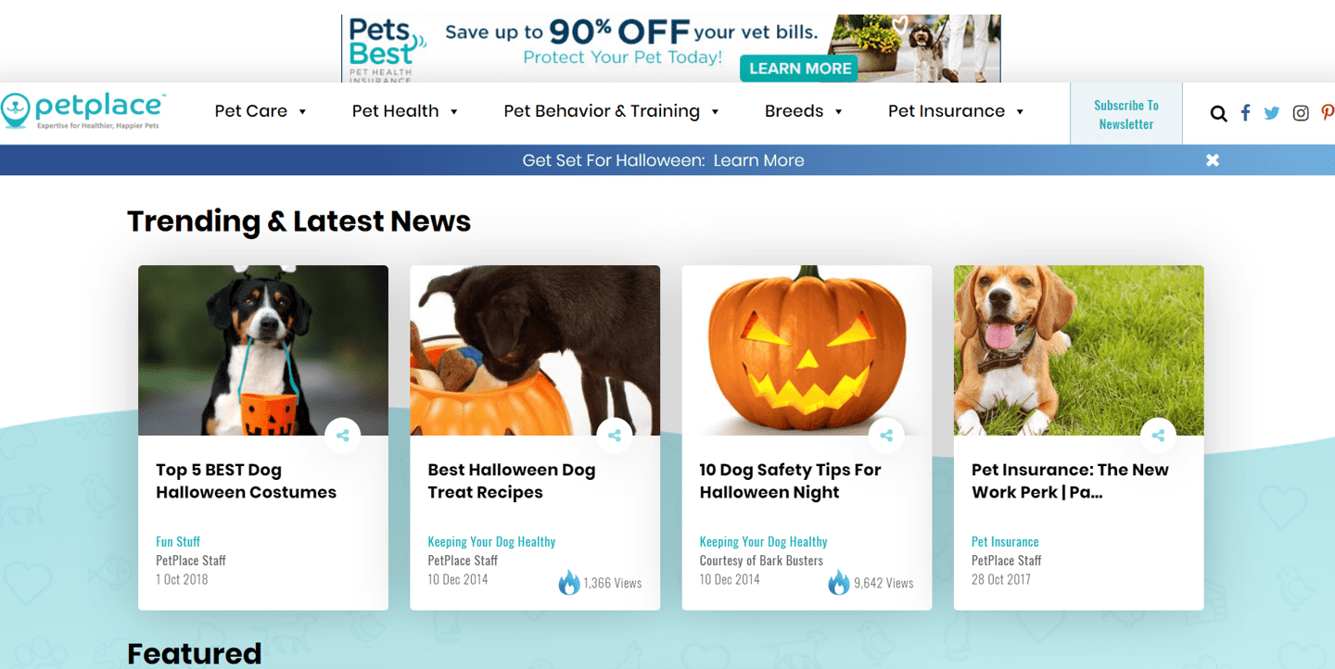Open the search magnifier icon
The height and width of the screenshot is (669, 1335).
(1218, 114)
